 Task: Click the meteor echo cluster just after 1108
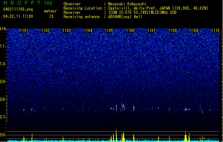pos(187,109)
